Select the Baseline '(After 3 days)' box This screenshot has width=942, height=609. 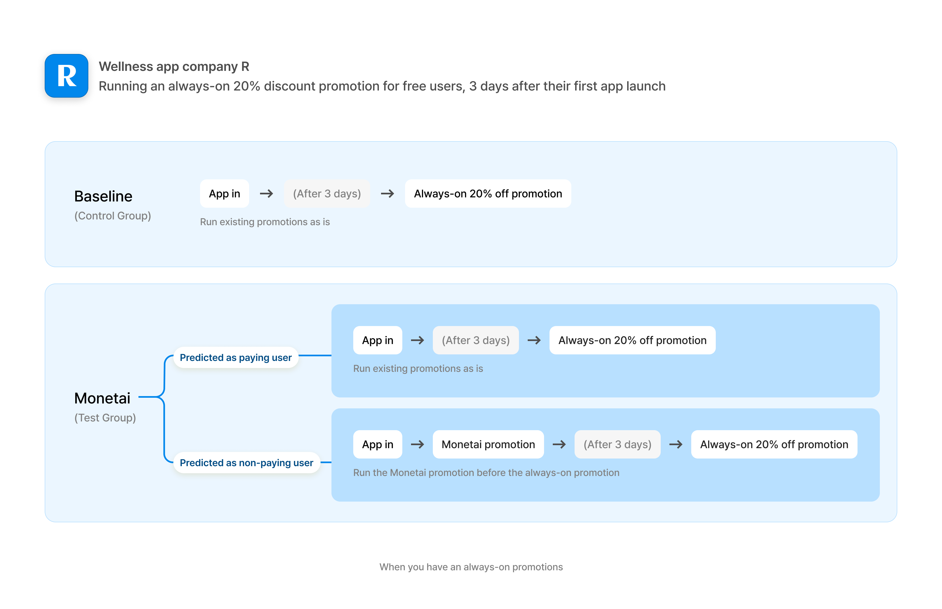327,194
